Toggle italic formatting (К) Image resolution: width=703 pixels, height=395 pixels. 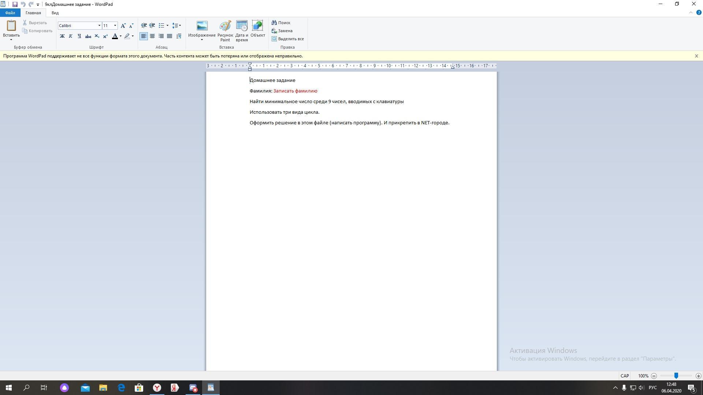[x=71, y=36]
